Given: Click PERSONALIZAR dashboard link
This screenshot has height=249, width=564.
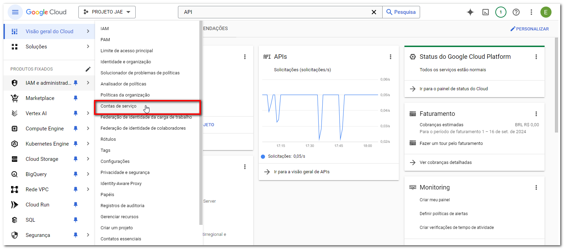Looking at the screenshot, I should click(x=530, y=29).
